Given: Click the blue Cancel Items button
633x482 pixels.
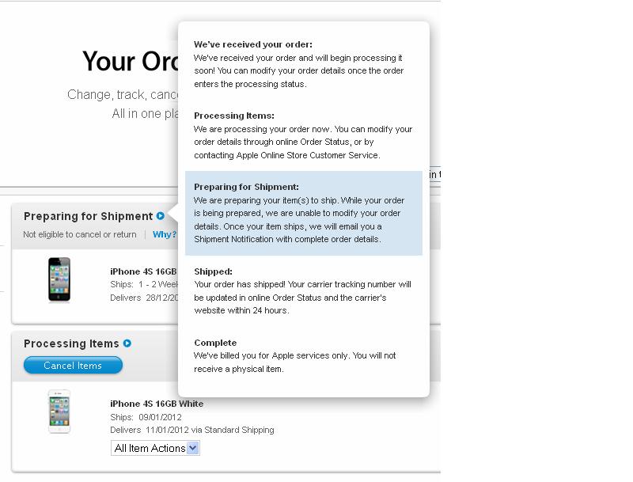Looking at the screenshot, I should 73,366.
